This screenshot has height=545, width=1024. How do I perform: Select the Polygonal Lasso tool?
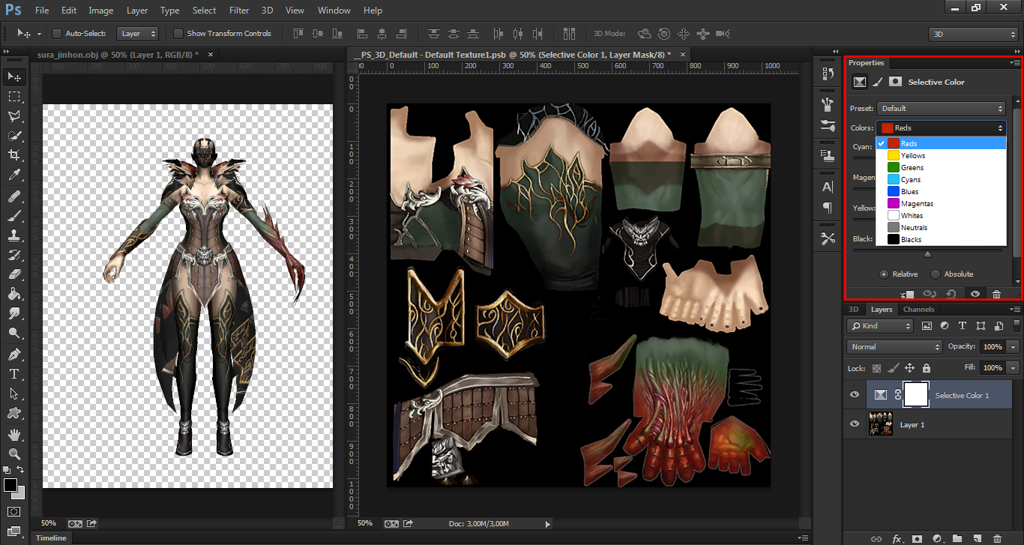[x=14, y=116]
